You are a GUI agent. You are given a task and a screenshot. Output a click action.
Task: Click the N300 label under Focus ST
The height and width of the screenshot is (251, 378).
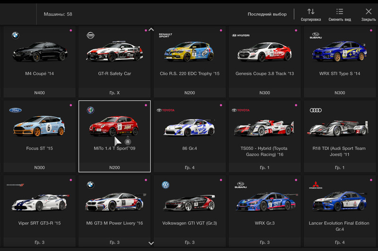40,168
